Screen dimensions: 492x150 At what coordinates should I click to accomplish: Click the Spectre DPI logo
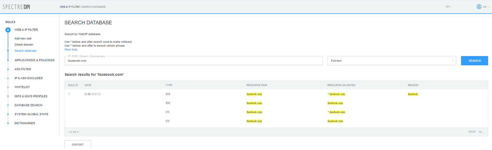pos(16,7)
